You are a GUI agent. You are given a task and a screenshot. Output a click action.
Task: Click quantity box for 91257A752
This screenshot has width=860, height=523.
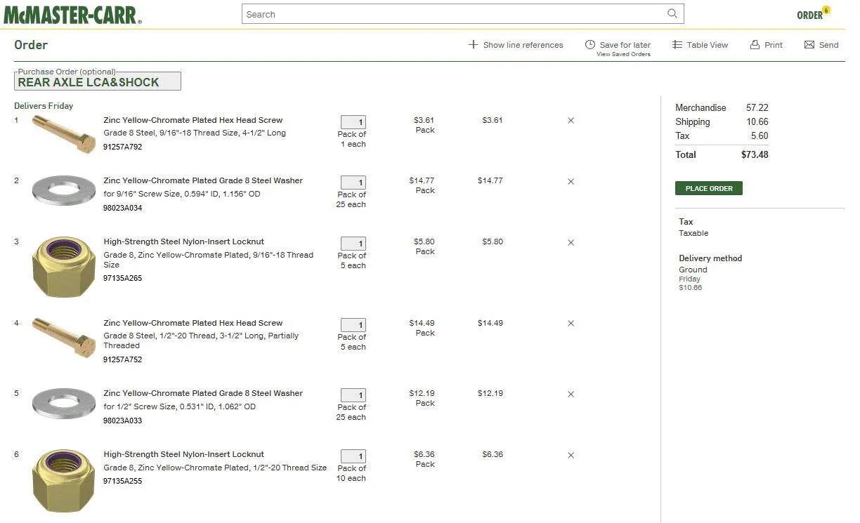[353, 325]
